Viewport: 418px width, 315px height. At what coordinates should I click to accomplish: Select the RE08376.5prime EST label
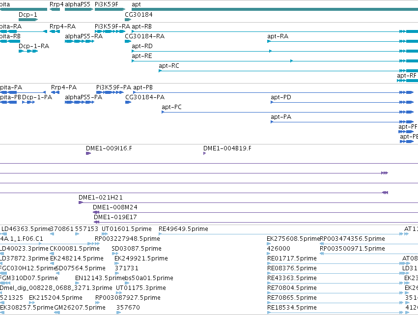[x=292, y=269]
